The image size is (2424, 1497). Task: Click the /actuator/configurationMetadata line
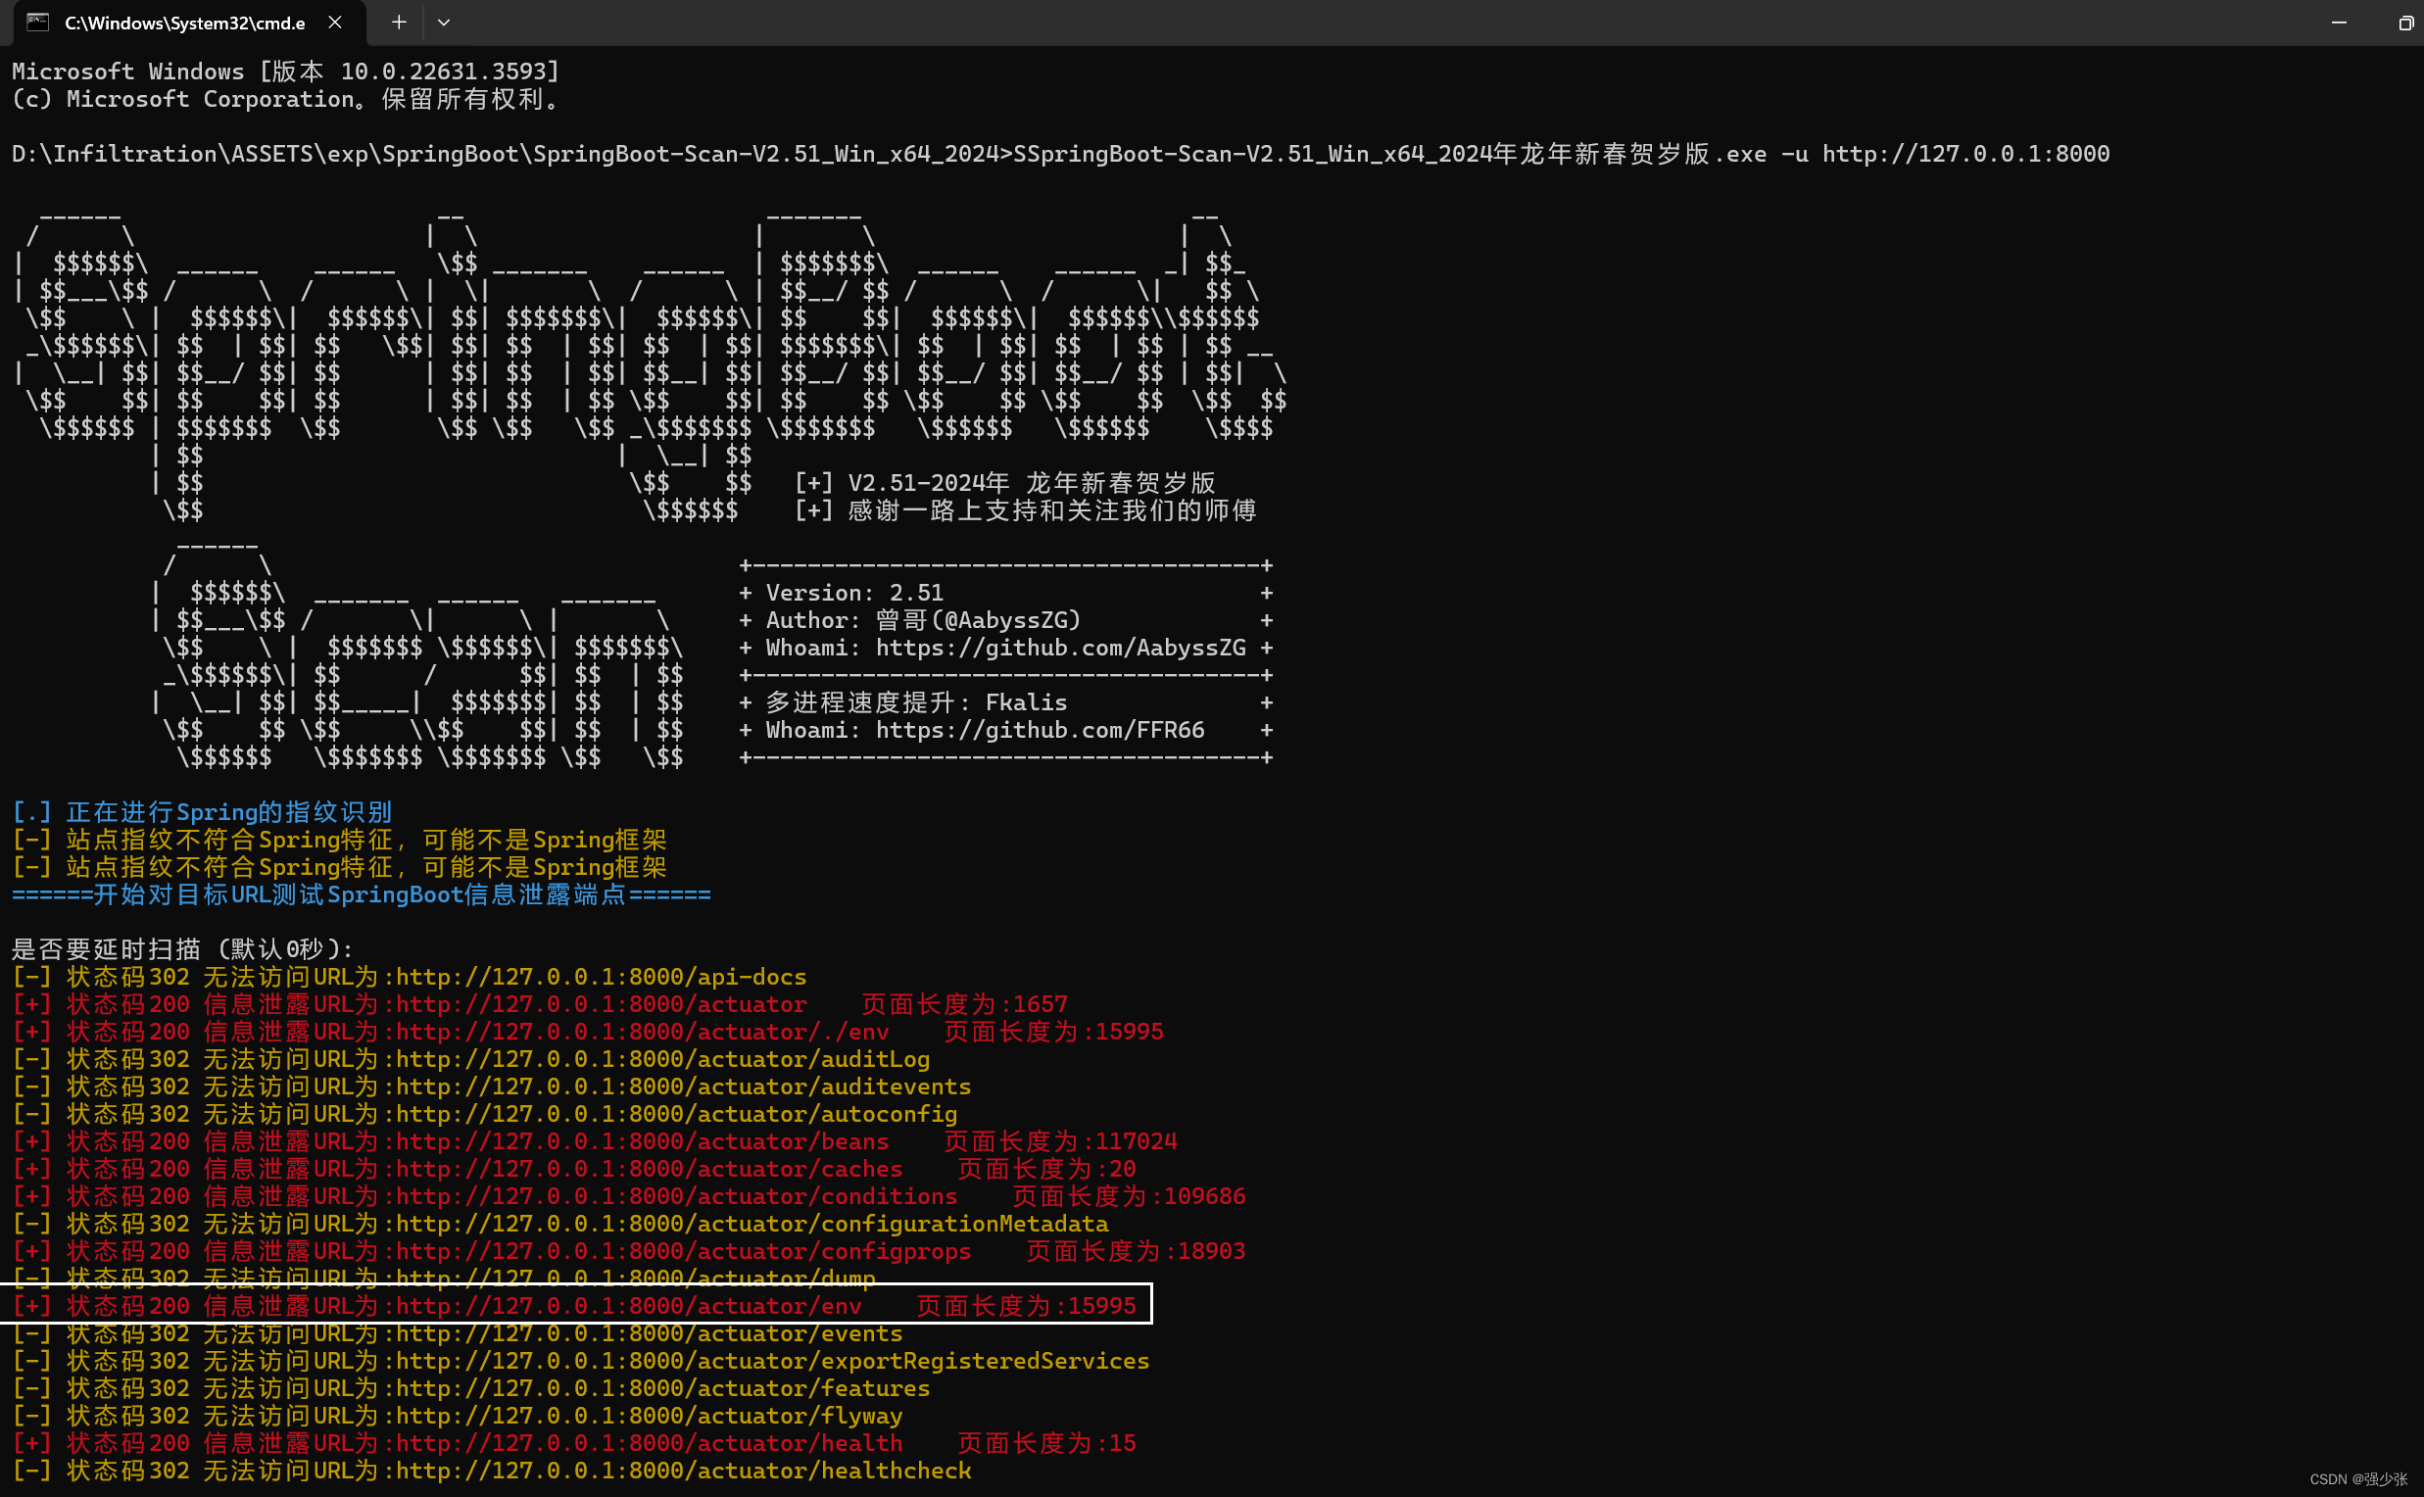(560, 1224)
